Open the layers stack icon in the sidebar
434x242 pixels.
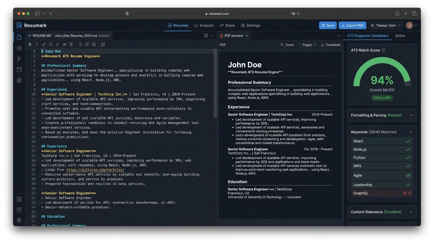(19, 48)
